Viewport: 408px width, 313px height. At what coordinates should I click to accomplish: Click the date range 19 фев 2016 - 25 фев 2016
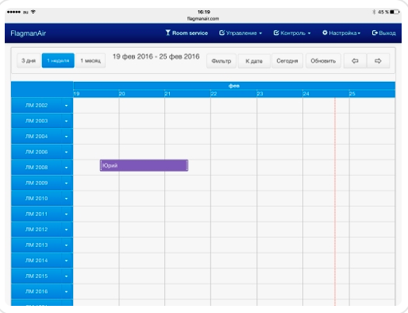pyautogui.click(x=156, y=56)
